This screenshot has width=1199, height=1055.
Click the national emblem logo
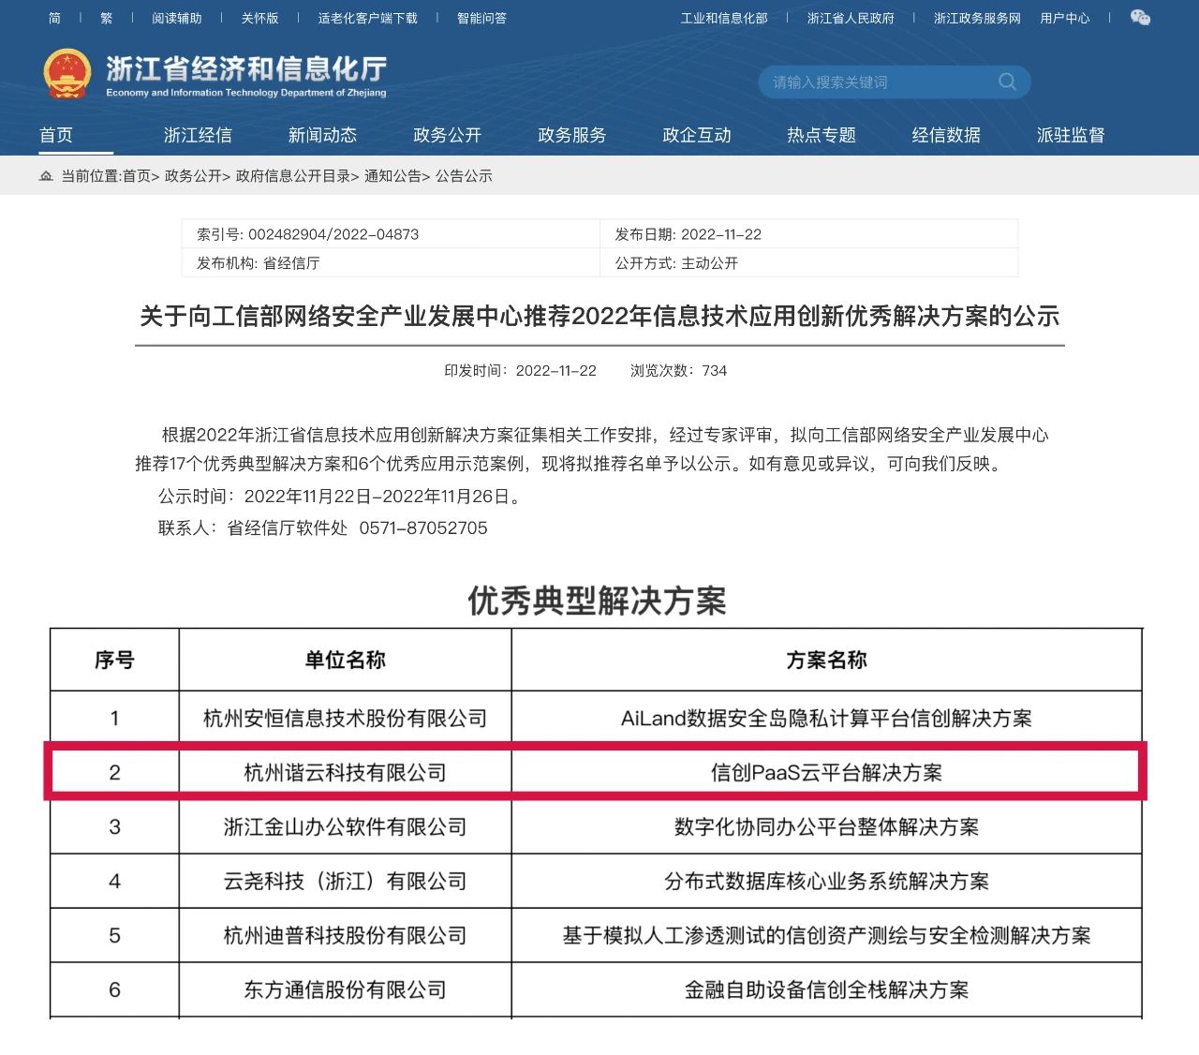(67, 75)
